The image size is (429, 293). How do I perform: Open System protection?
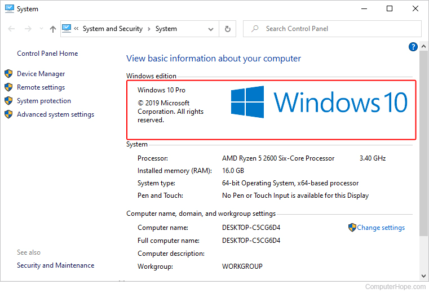click(x=44, y=101)
